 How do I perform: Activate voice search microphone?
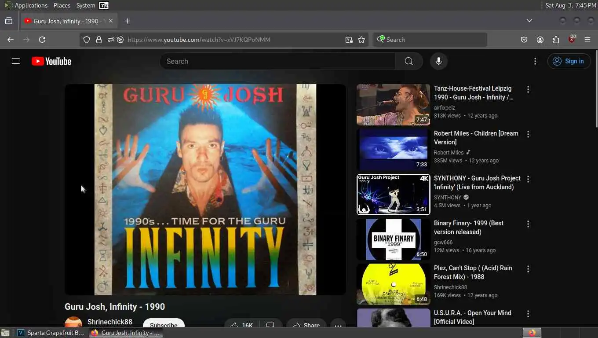439,61
